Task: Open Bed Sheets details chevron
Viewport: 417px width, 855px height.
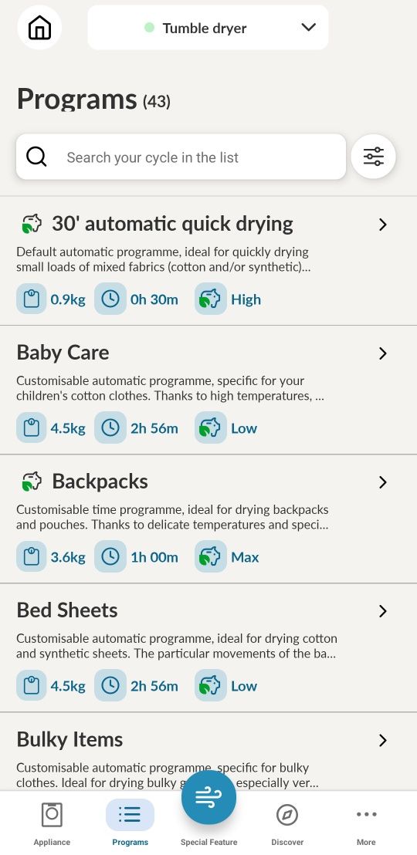Action: click(x=382, y=611)
